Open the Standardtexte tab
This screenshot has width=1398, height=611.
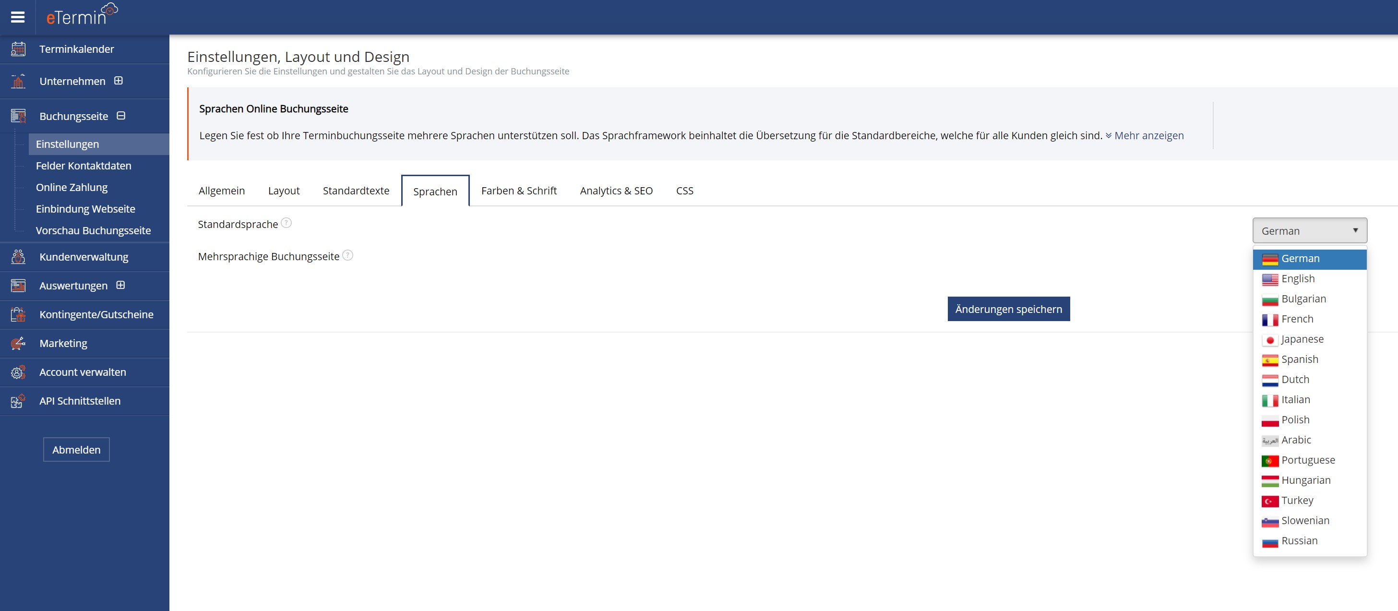[356, 191]
